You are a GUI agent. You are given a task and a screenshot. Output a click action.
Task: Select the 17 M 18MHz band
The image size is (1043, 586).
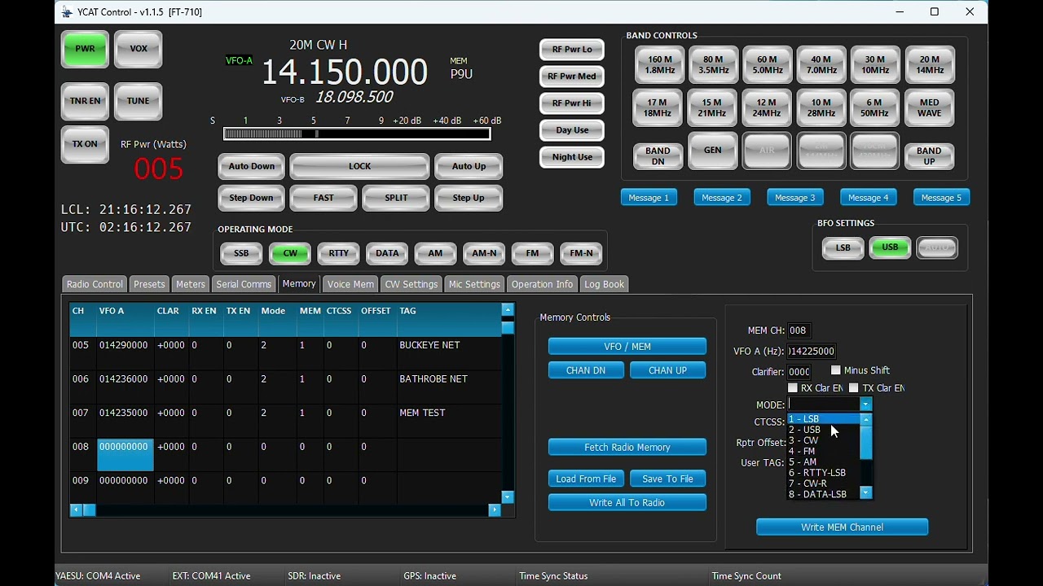pyautogui.click(x=658, y=108)
